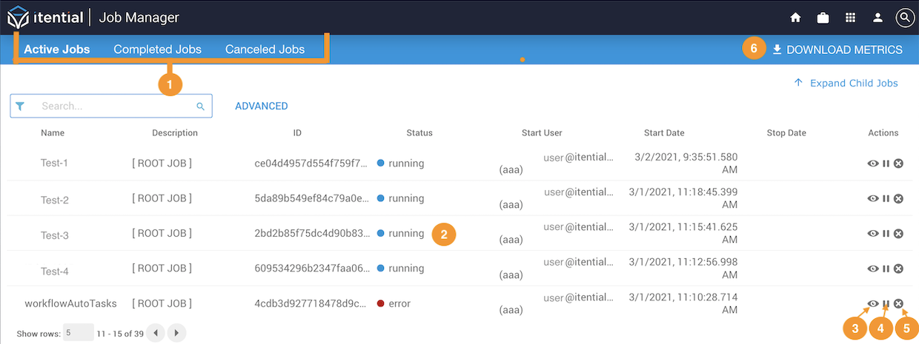919x344 pixels.
Task: Click the header search magnifier icon
Action: coord(904,17)
